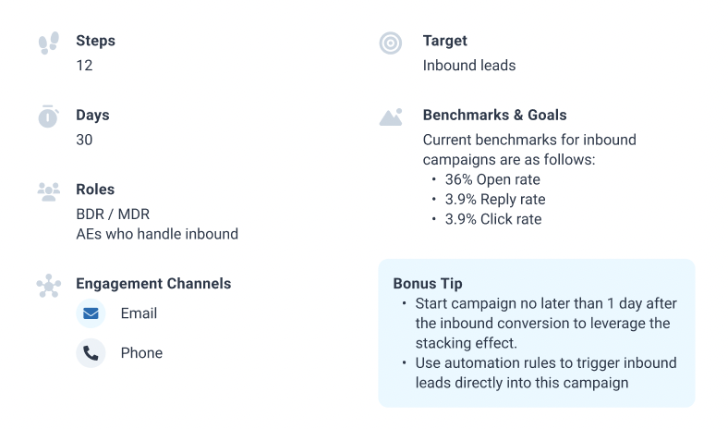This screenshot has height=429, width=728.
Task: Select the mountain Benchmarks & Goals icon
Action: [x=391, y=117]
